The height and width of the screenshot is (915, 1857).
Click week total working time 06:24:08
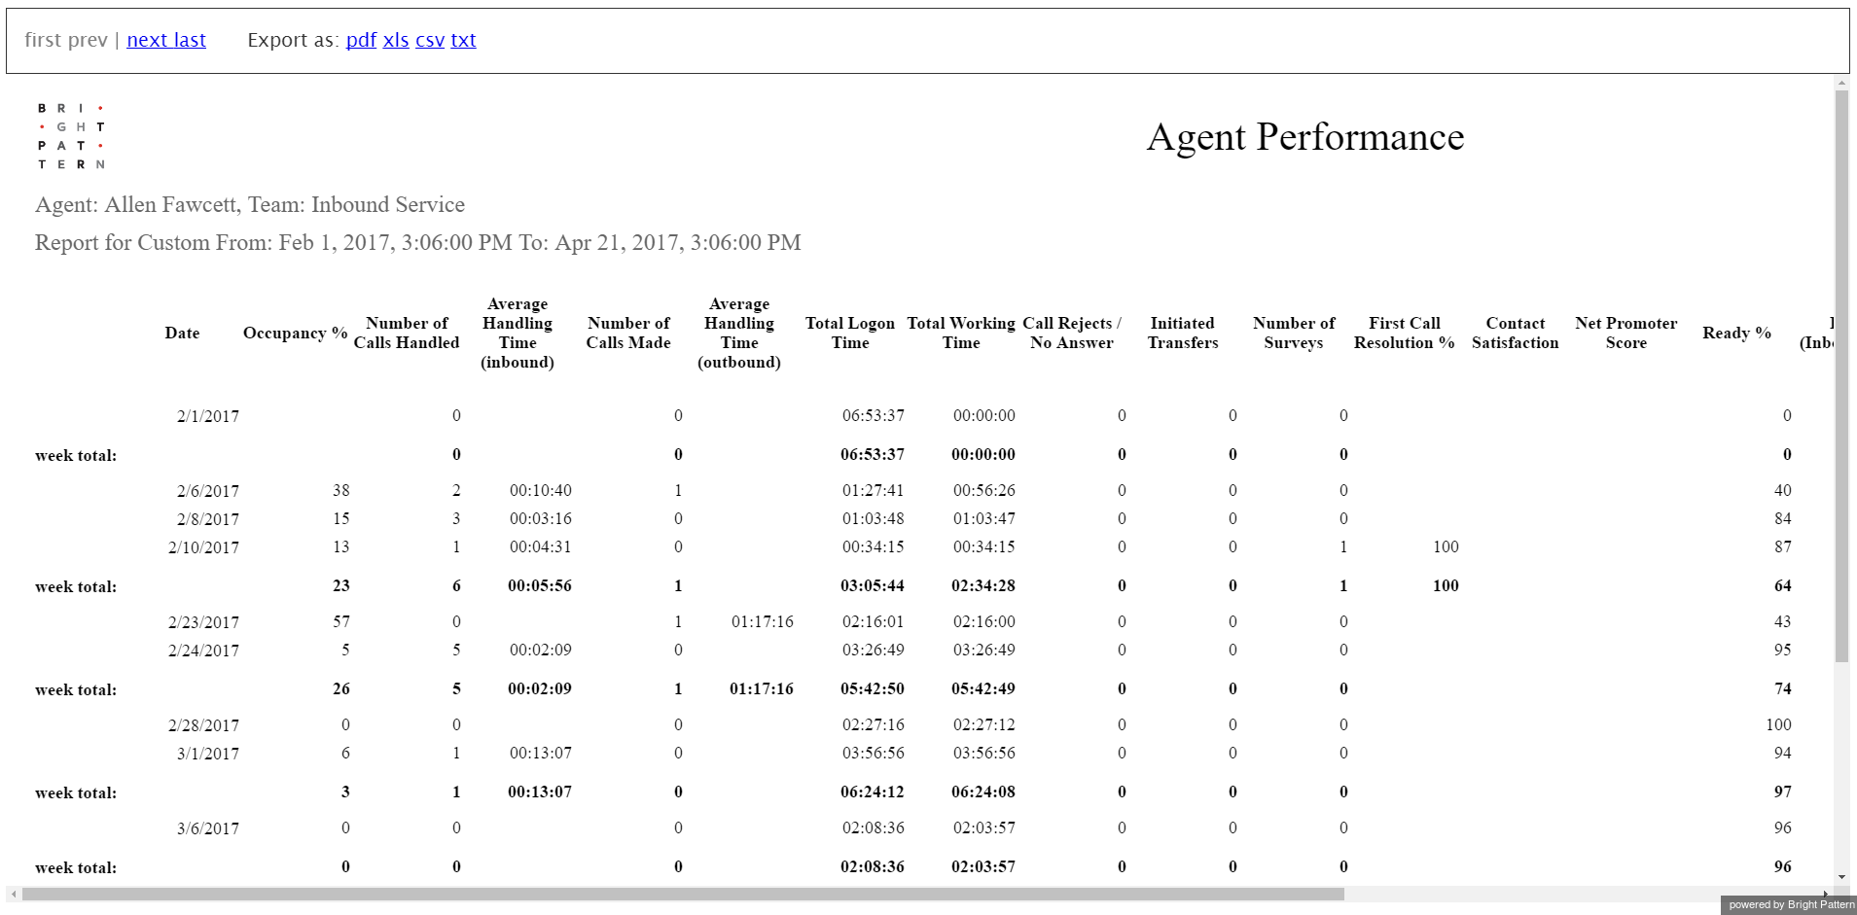pos(983,792)
